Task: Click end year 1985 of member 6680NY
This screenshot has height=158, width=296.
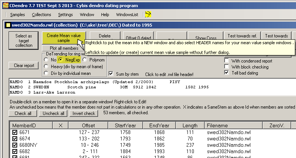Action: (159, 145)
